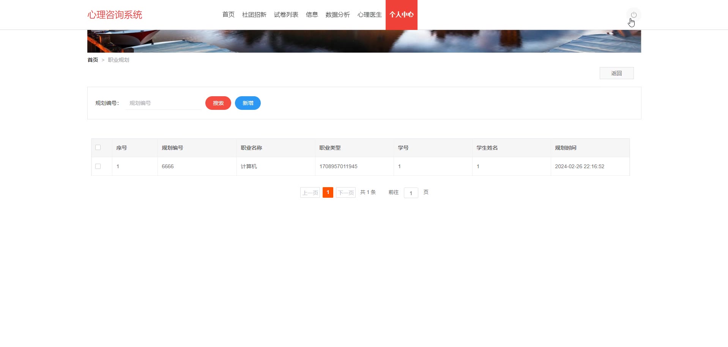
Task: Click the 计算机 cell
Action: [x=276, y=166]
